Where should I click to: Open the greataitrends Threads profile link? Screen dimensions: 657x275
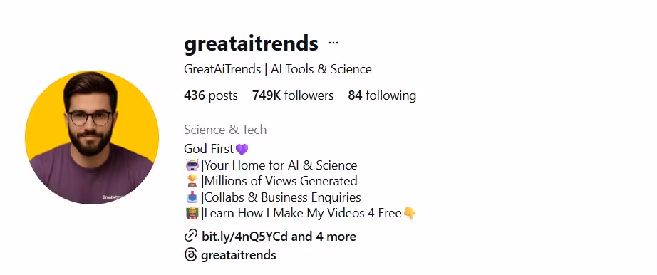(239, 255)
